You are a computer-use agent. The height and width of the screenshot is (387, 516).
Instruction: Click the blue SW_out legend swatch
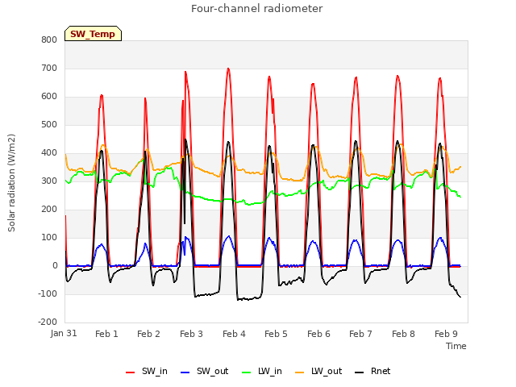point(185,372)
